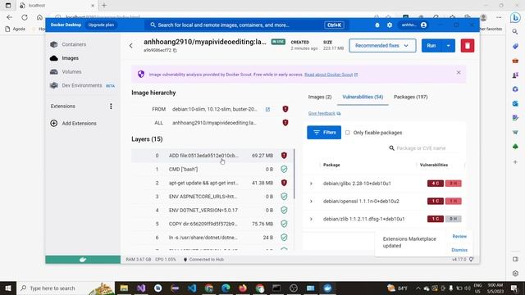525x295 pixels.
Task: Open Read about Docker Scout link
Action: click(331, 75)
